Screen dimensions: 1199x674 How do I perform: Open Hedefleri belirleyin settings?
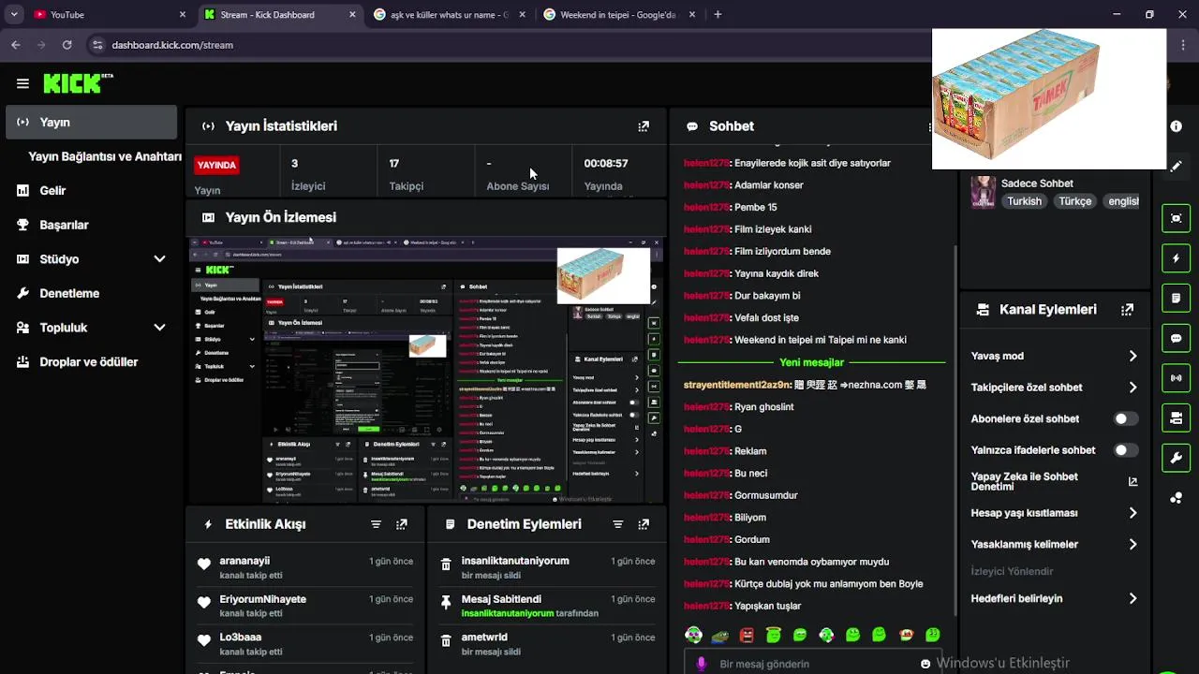click(x=1055, y=598)
